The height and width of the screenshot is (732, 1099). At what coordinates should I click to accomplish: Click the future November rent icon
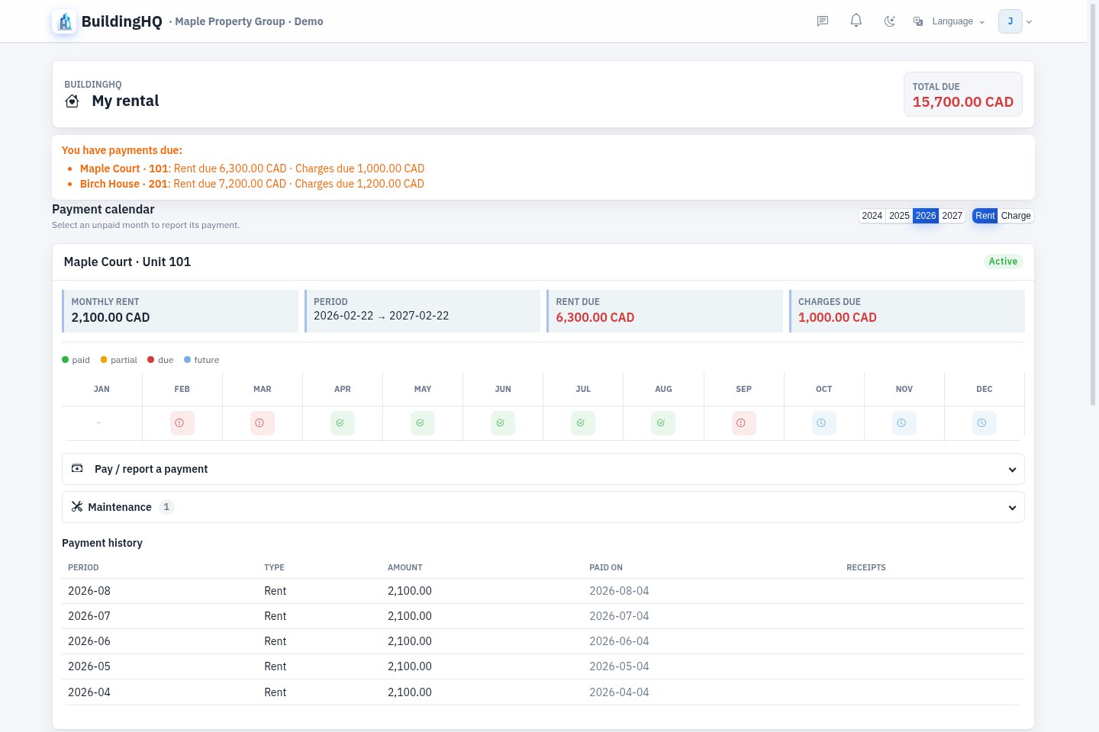[904, 423]
